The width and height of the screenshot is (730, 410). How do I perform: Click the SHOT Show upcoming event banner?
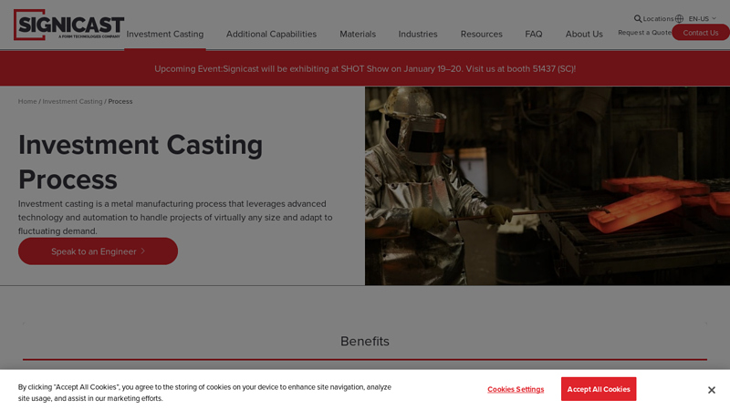click(365, 69)
